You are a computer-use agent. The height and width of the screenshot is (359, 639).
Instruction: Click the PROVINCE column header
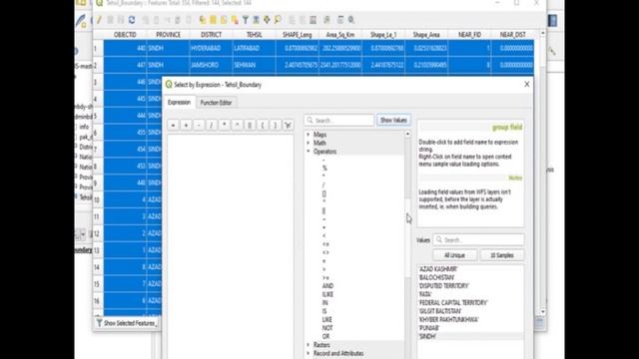tap(168, 35)
